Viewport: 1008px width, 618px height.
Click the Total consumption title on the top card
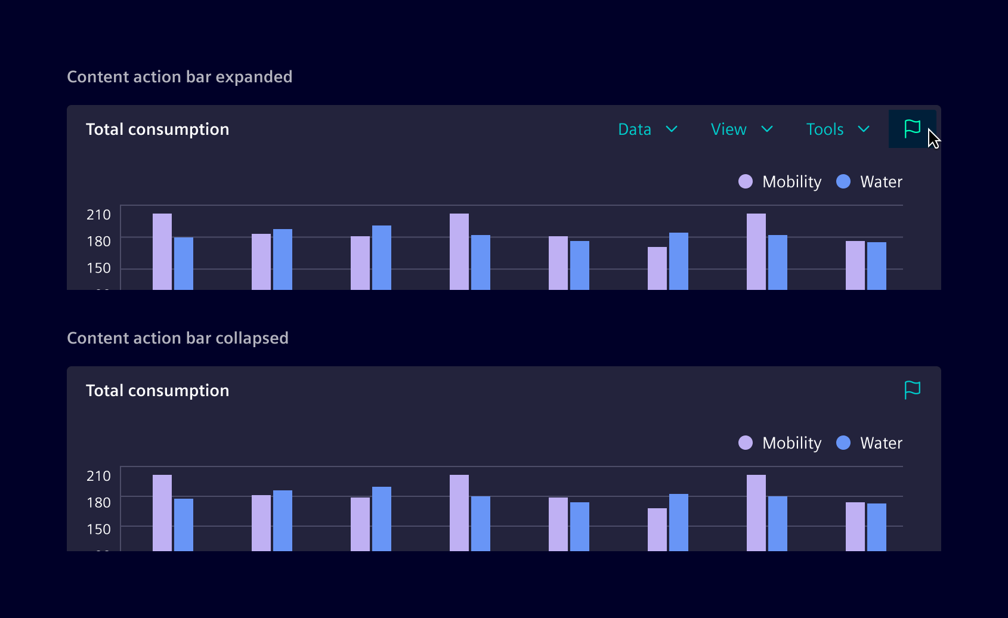[x=157, y=129]
